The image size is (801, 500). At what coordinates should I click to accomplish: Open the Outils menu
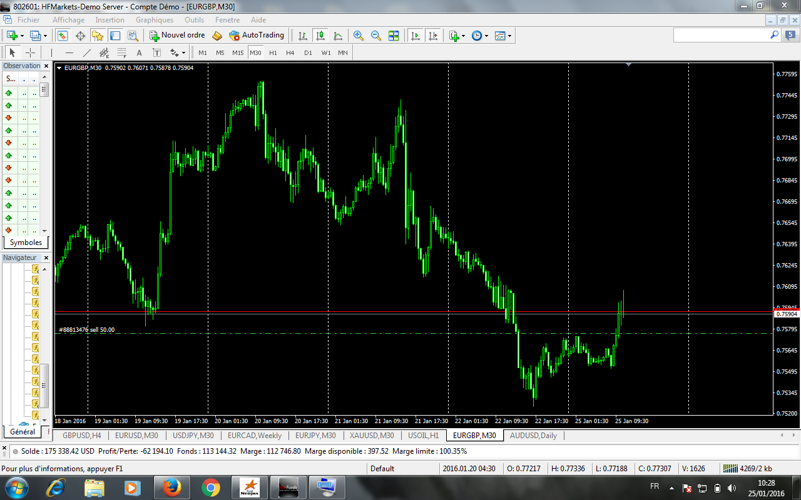click(194, 20)
